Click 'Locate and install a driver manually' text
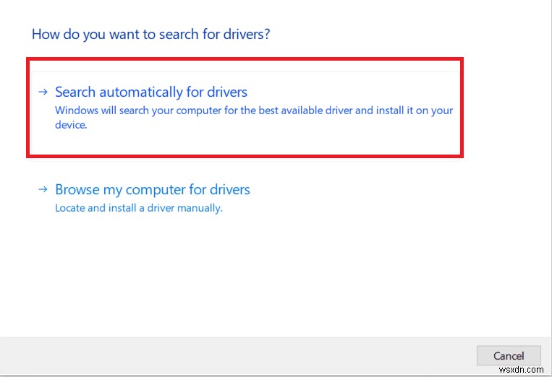 pyautogui.click(x=139, y=208)
